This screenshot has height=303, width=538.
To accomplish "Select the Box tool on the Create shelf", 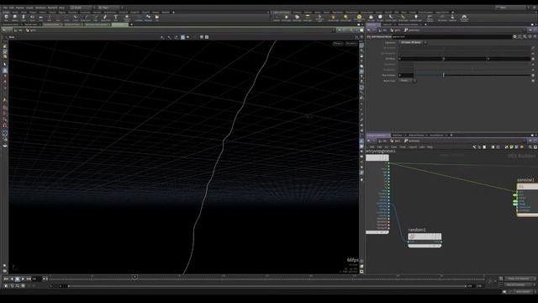I will [x=6, y=18].
